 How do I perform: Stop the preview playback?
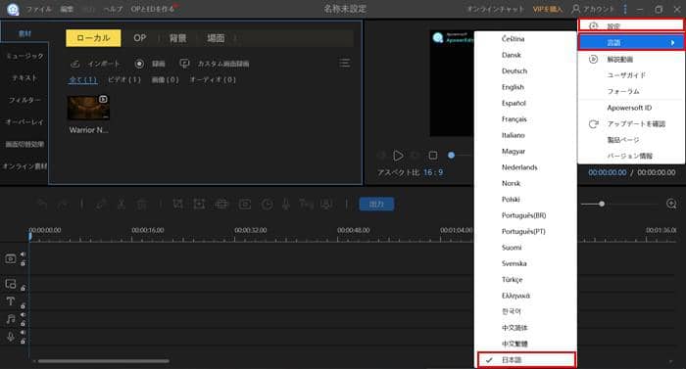click(433, 156)
